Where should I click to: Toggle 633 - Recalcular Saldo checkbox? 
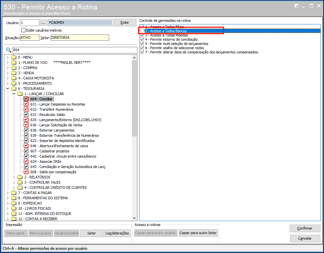pos(26,115)
